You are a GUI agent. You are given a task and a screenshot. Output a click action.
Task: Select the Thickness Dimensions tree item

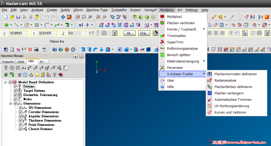[45, 120]
